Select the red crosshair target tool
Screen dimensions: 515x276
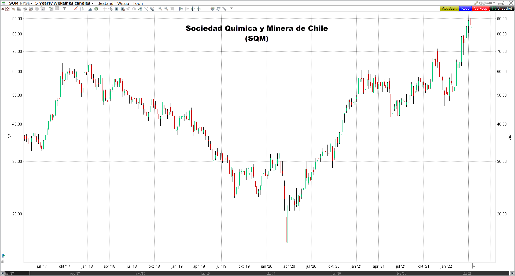tap(7, 9)
